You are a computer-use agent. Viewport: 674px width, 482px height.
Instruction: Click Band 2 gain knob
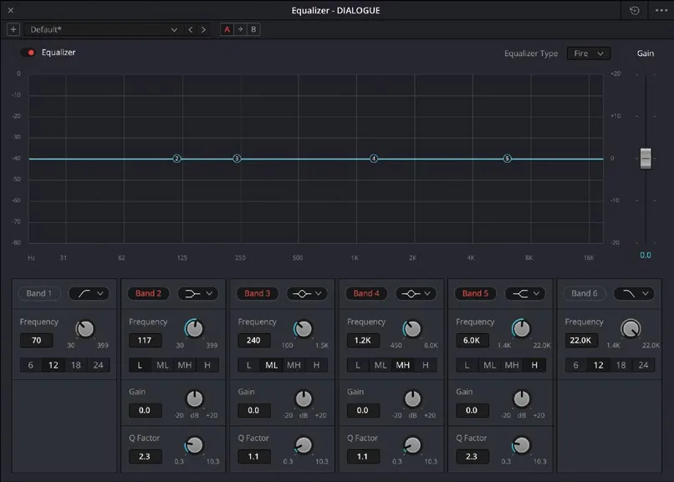click(x=194, y=399)
